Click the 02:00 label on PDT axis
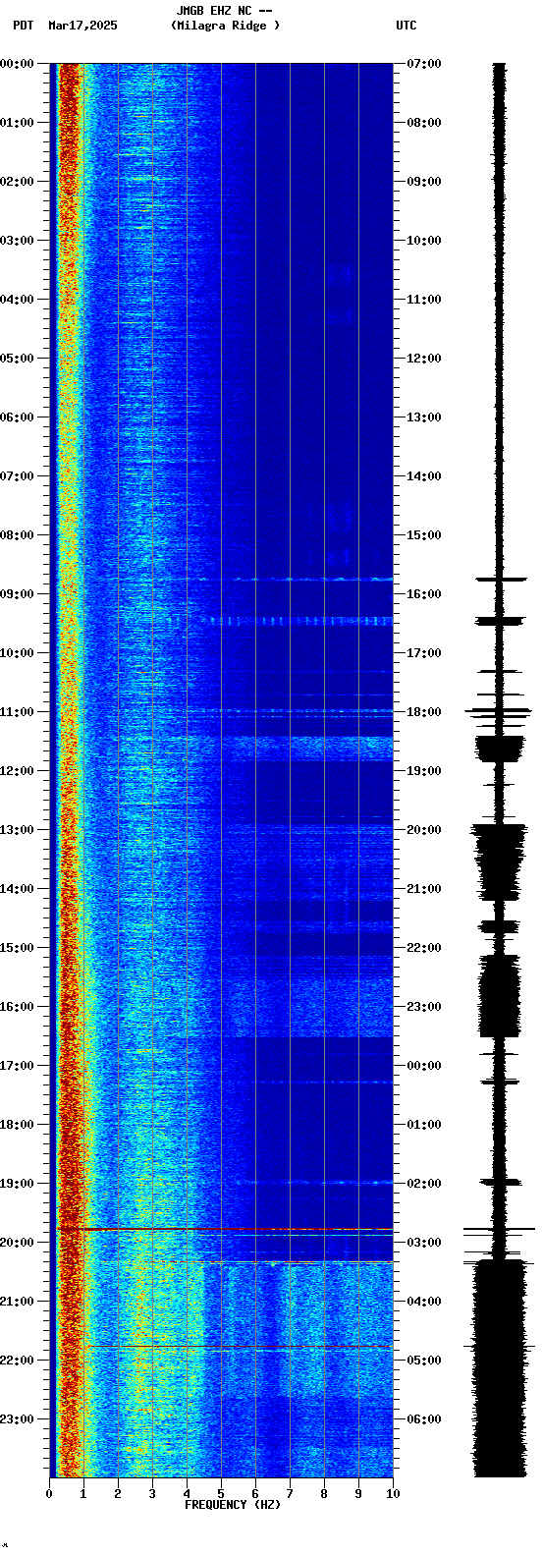This screenshot has height=1556, width=542. [x=17, y=182]
